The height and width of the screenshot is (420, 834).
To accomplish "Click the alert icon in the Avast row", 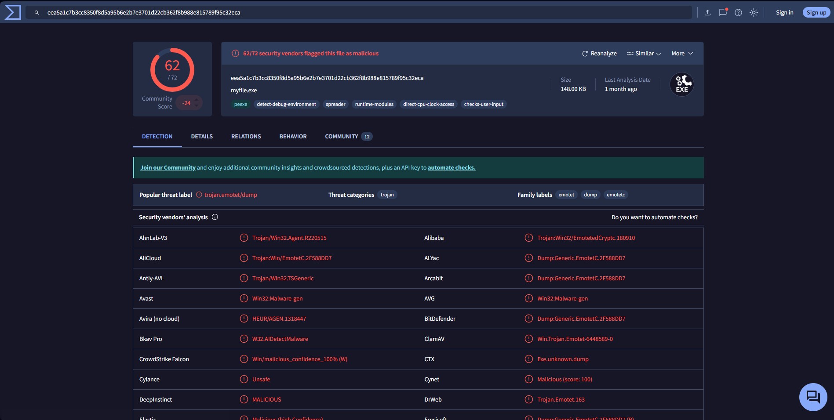I will click(244, 298).
